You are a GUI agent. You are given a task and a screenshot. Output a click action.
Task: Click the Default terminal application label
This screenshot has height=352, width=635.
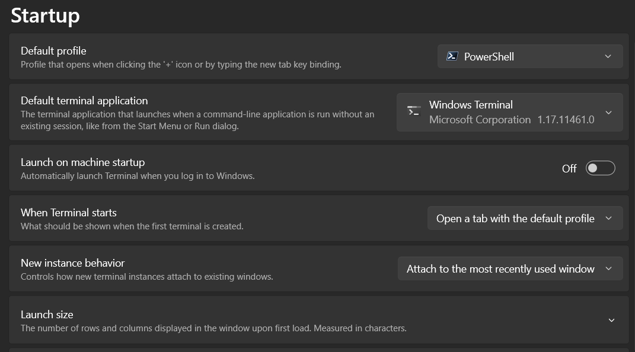point(84,101)
